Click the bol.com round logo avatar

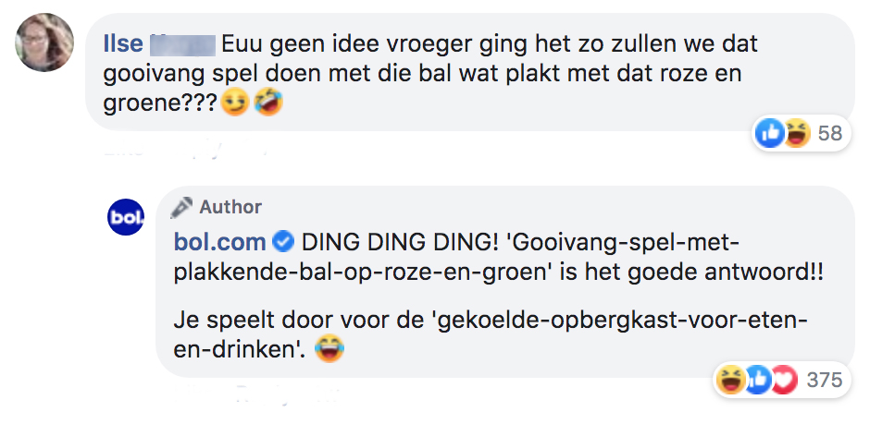click(x=127, y=216)
